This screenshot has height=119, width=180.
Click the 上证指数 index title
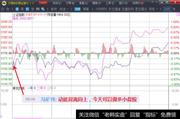19,15
